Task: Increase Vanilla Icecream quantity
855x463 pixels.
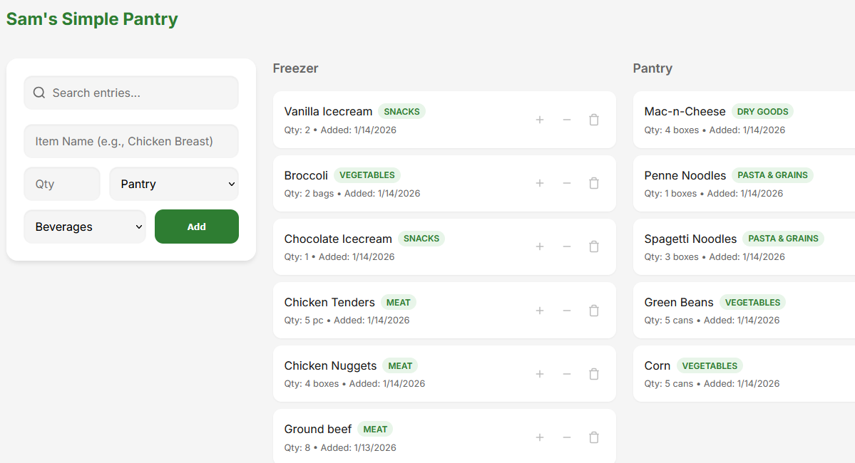Action: [x=540, y=120]
